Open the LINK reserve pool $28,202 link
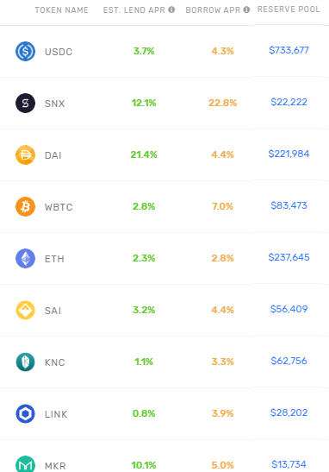The height and width of the screenshot is (472, 329). 289,412
